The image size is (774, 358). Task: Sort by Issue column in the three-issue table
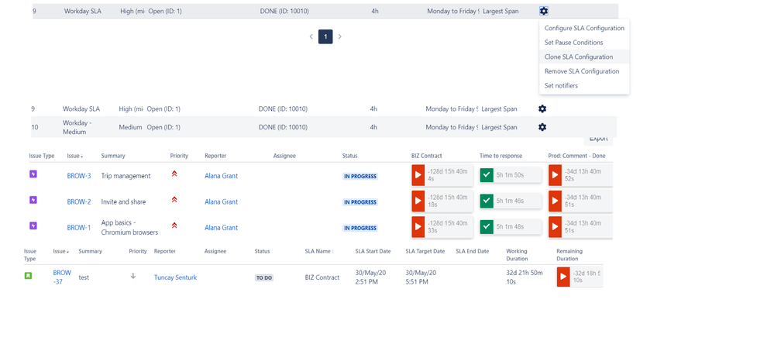click(75, 156)
